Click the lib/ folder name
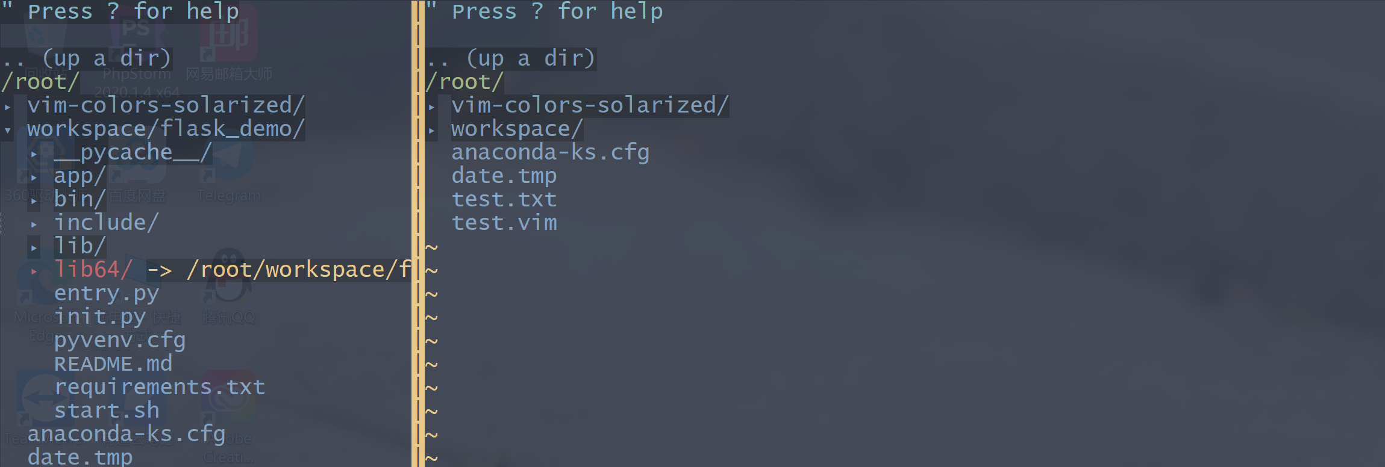 coord(80,247)
